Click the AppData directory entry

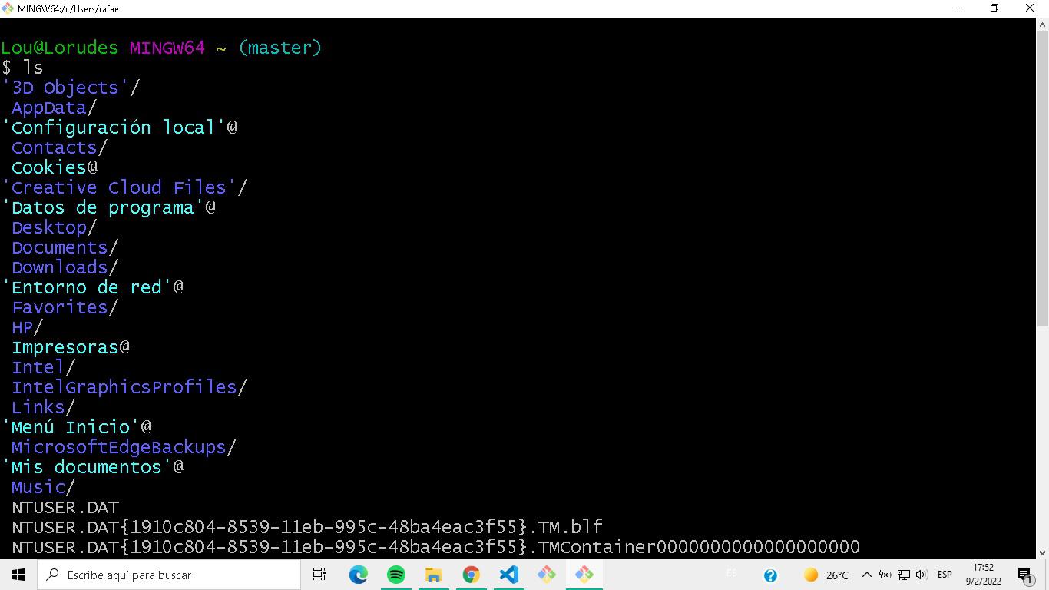click(54, 108)
